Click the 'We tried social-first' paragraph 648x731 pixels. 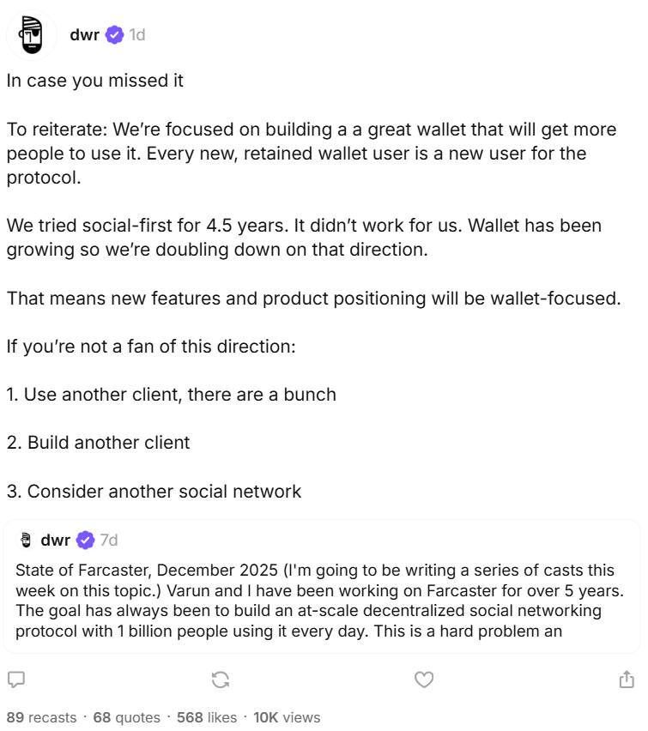pos(304,238)
